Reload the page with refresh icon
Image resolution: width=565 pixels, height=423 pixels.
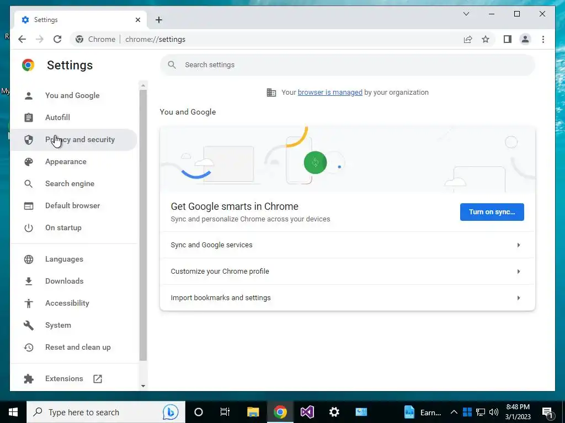pos(57,39)
